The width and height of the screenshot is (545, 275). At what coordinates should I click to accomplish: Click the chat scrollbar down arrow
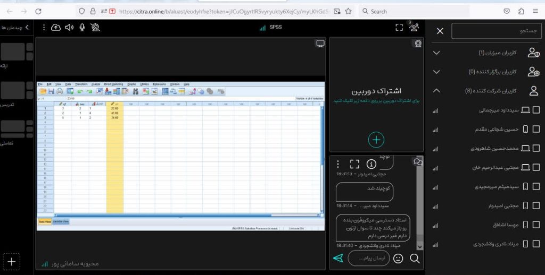pyautogui.click(x=419, y=246)
